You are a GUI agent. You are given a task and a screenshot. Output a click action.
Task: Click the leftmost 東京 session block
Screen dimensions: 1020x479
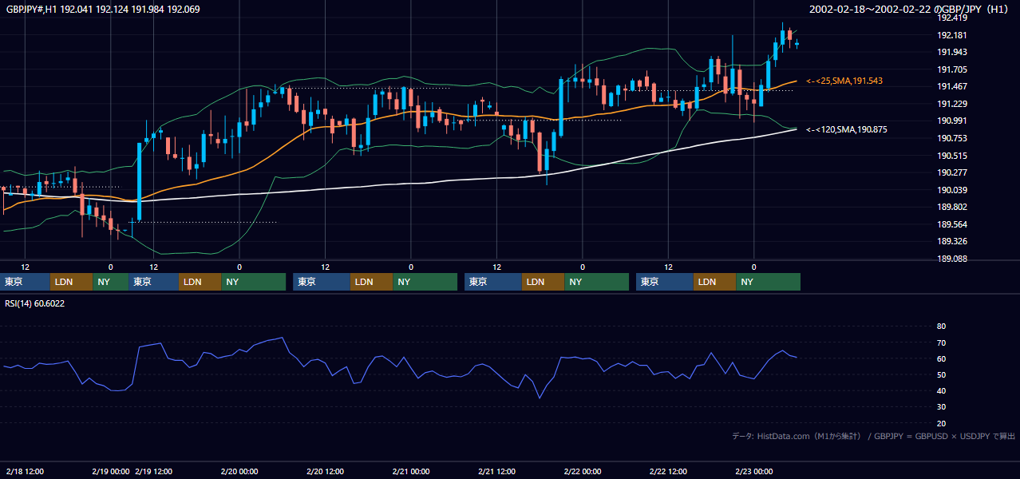(x=25, y=282)
